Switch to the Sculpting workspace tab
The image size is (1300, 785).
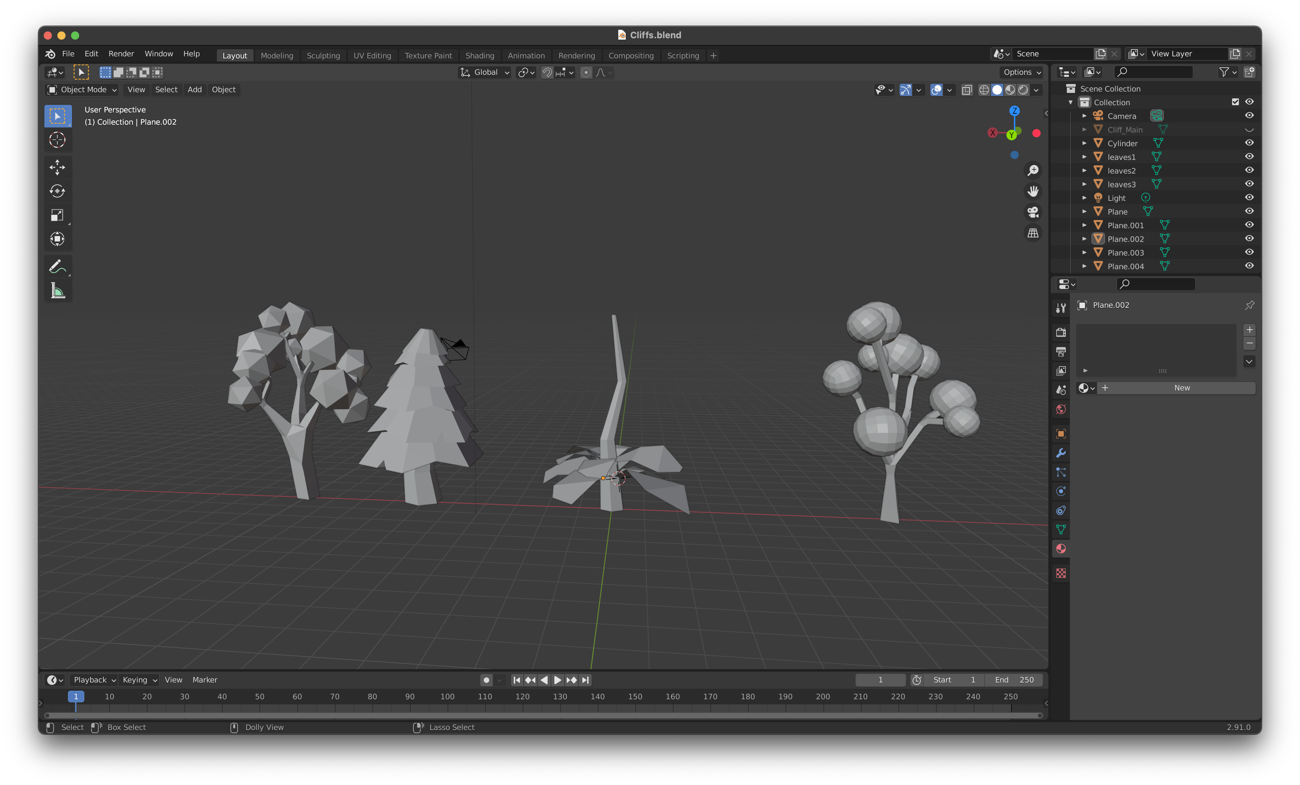click(323, 55)
